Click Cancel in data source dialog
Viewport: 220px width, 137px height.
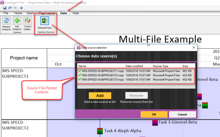point(182,114)
